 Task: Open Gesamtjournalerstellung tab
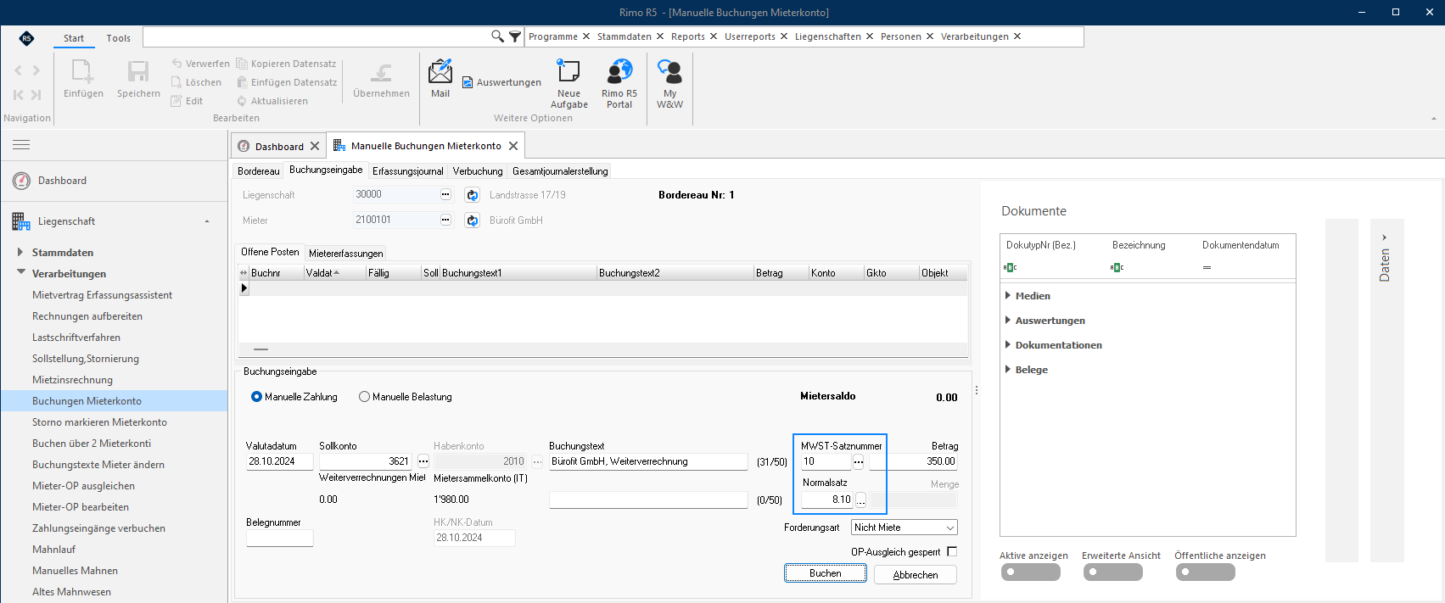[x=560, y=171]
